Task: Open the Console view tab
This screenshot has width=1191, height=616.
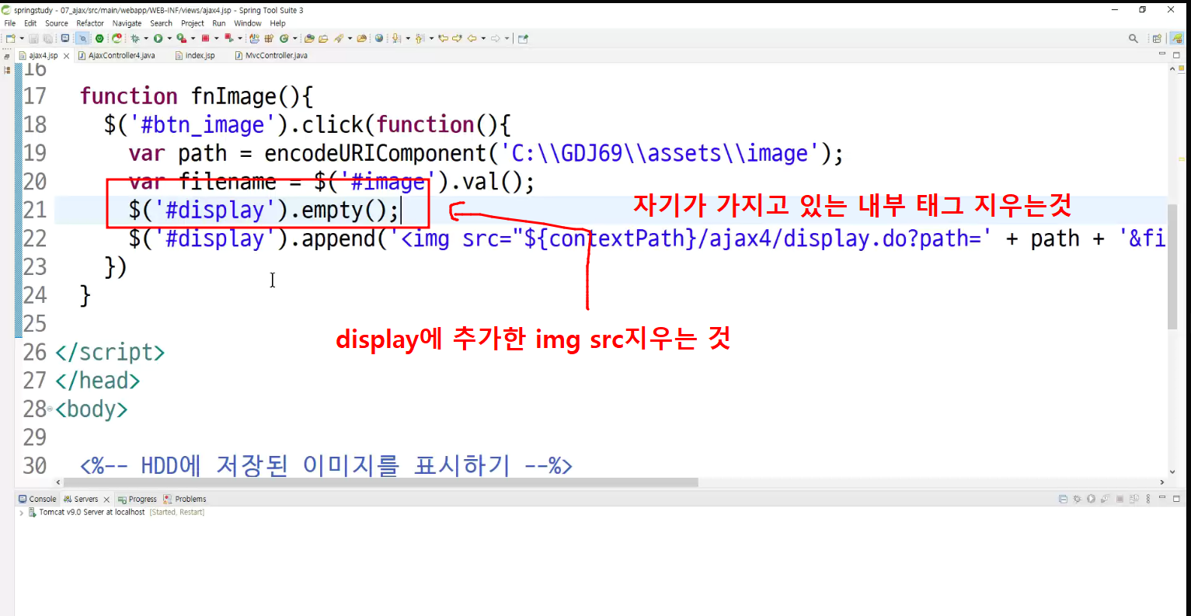Action: [x=37, y=499]
